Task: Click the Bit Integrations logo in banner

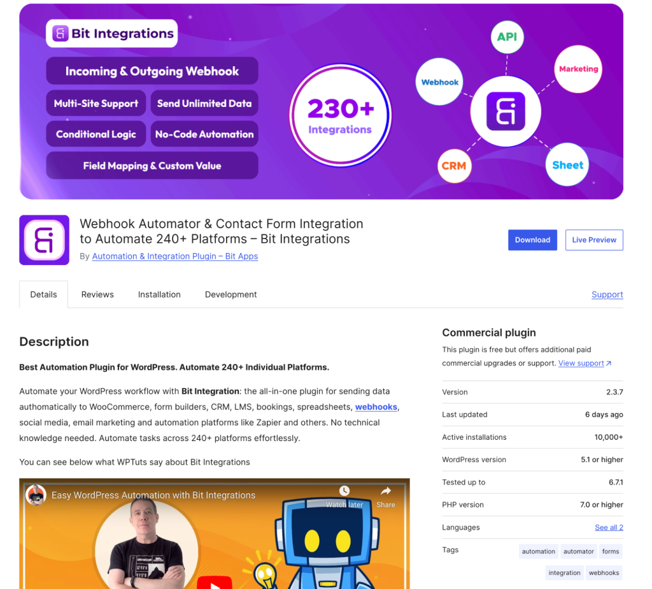Action: point(112,34)
